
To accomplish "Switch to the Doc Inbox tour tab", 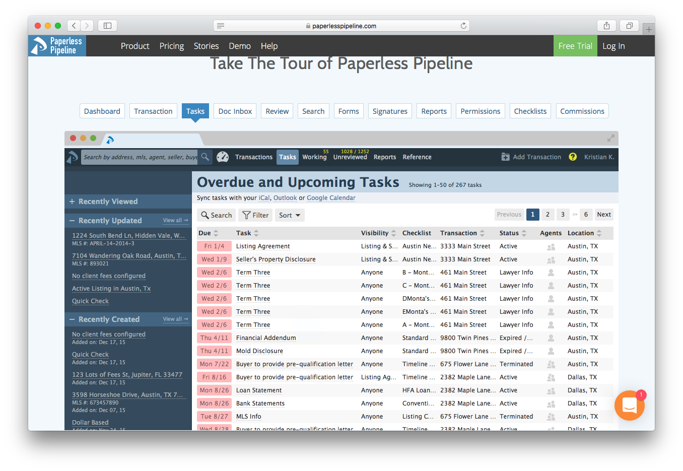I will coord(235,111).
